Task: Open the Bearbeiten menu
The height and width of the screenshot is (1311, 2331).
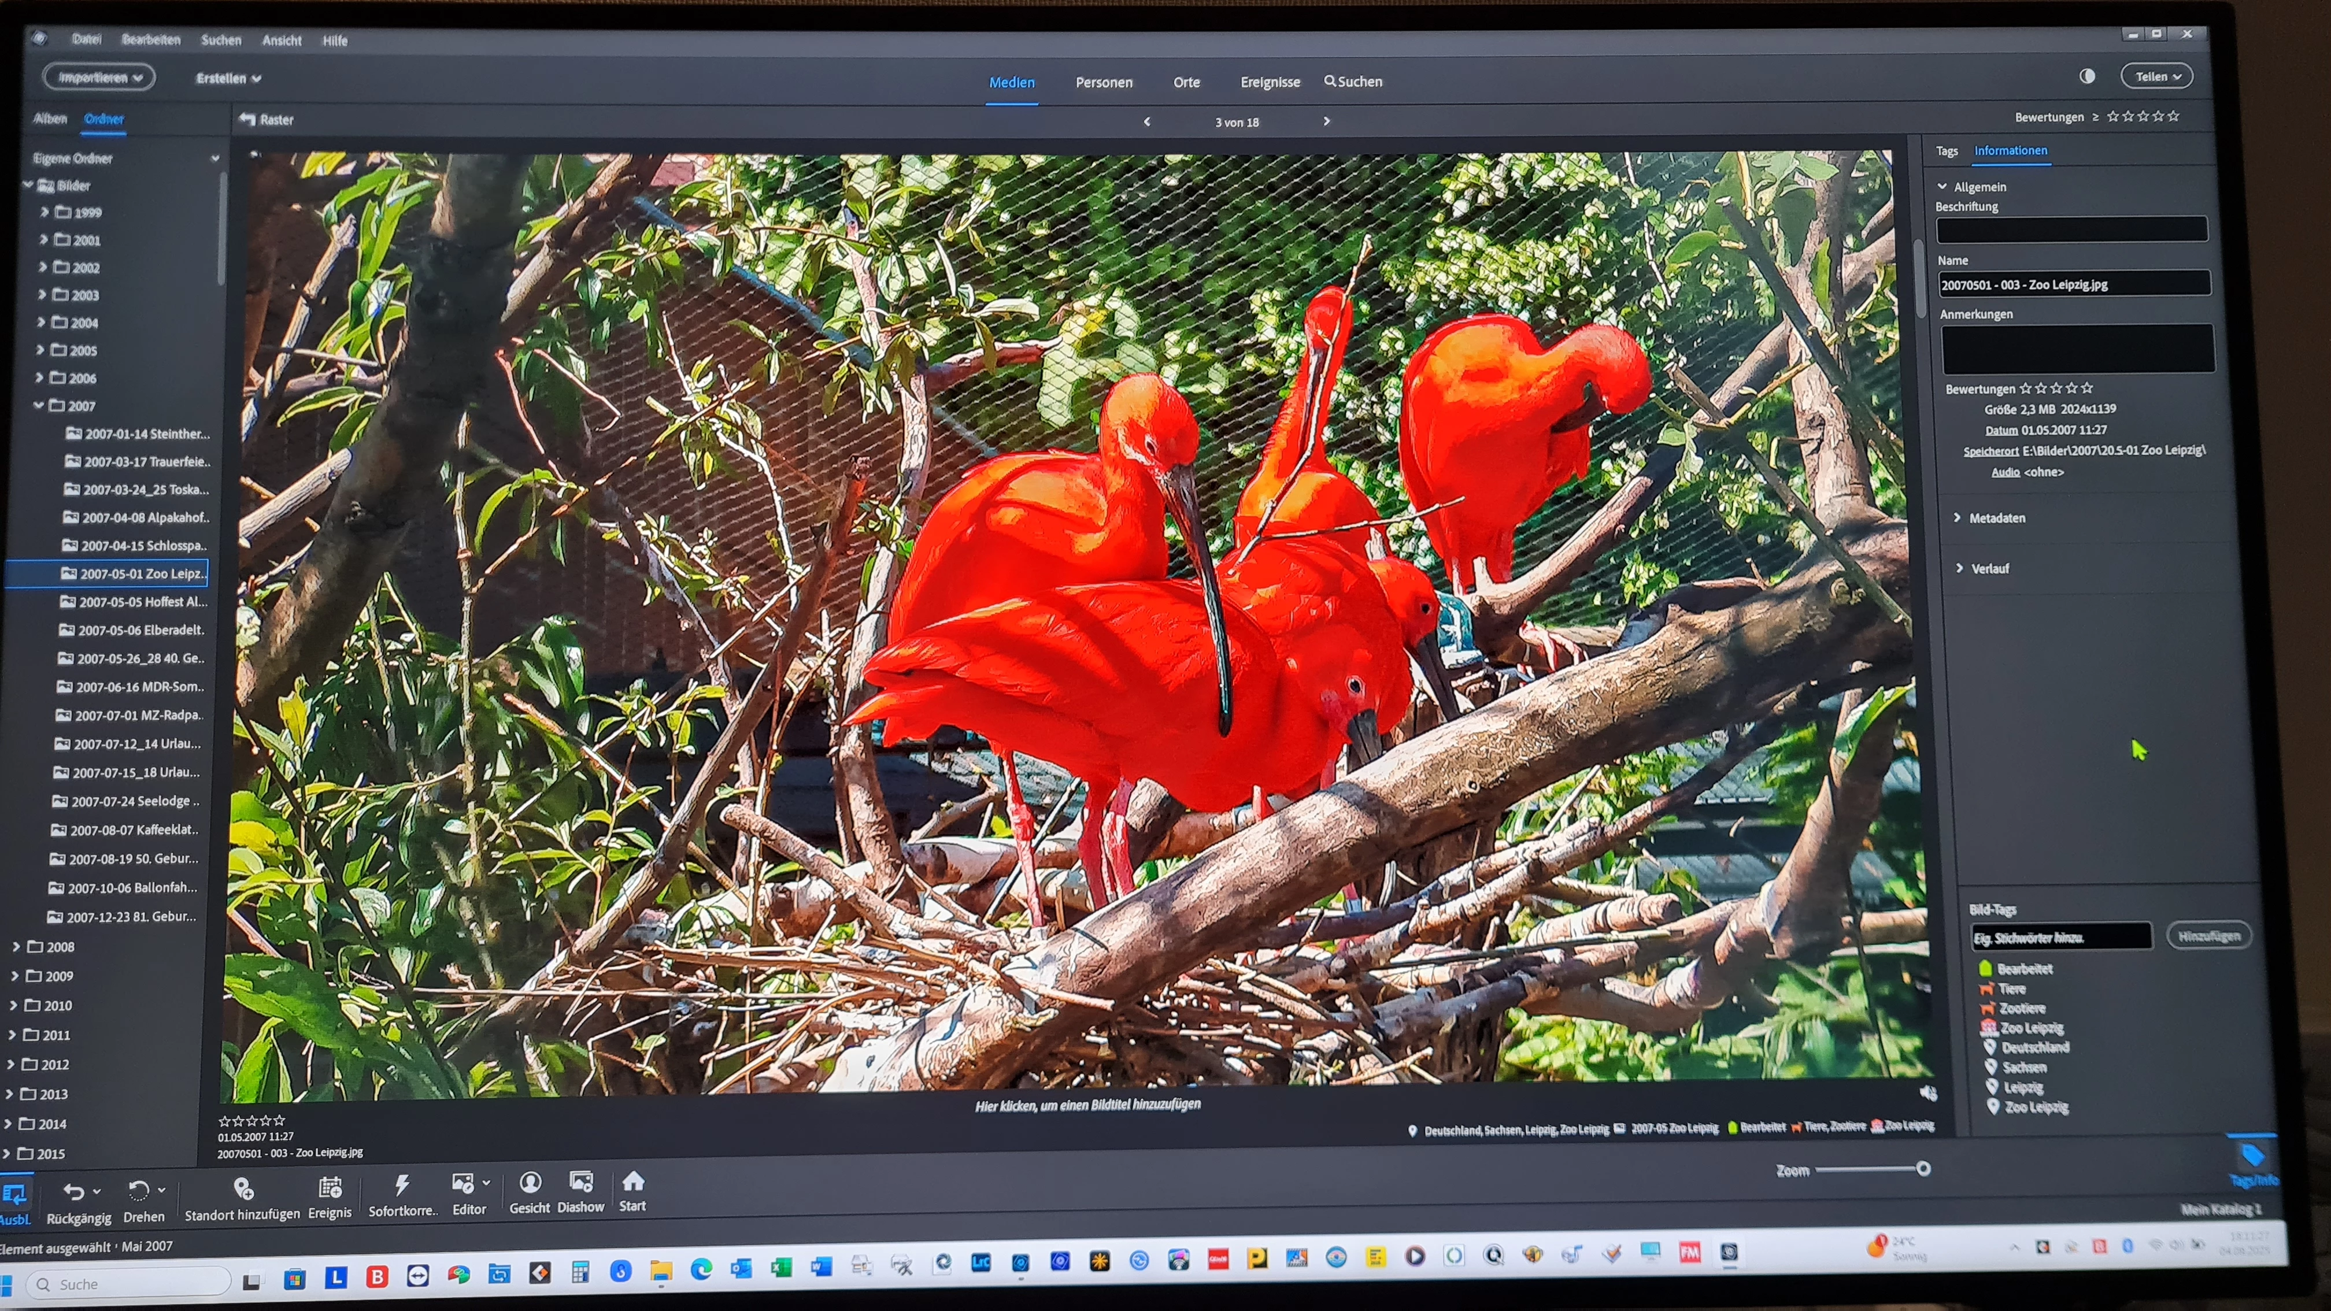Action: (x=151, y=40)
